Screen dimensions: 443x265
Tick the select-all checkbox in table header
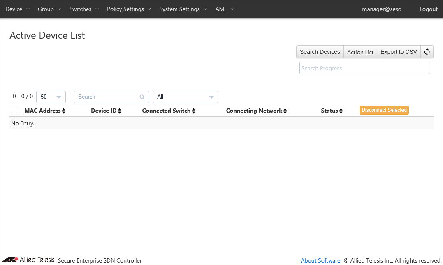pyautogui.click(x=16, y=111)
